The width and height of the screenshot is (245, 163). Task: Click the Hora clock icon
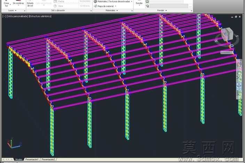point(55,6)
